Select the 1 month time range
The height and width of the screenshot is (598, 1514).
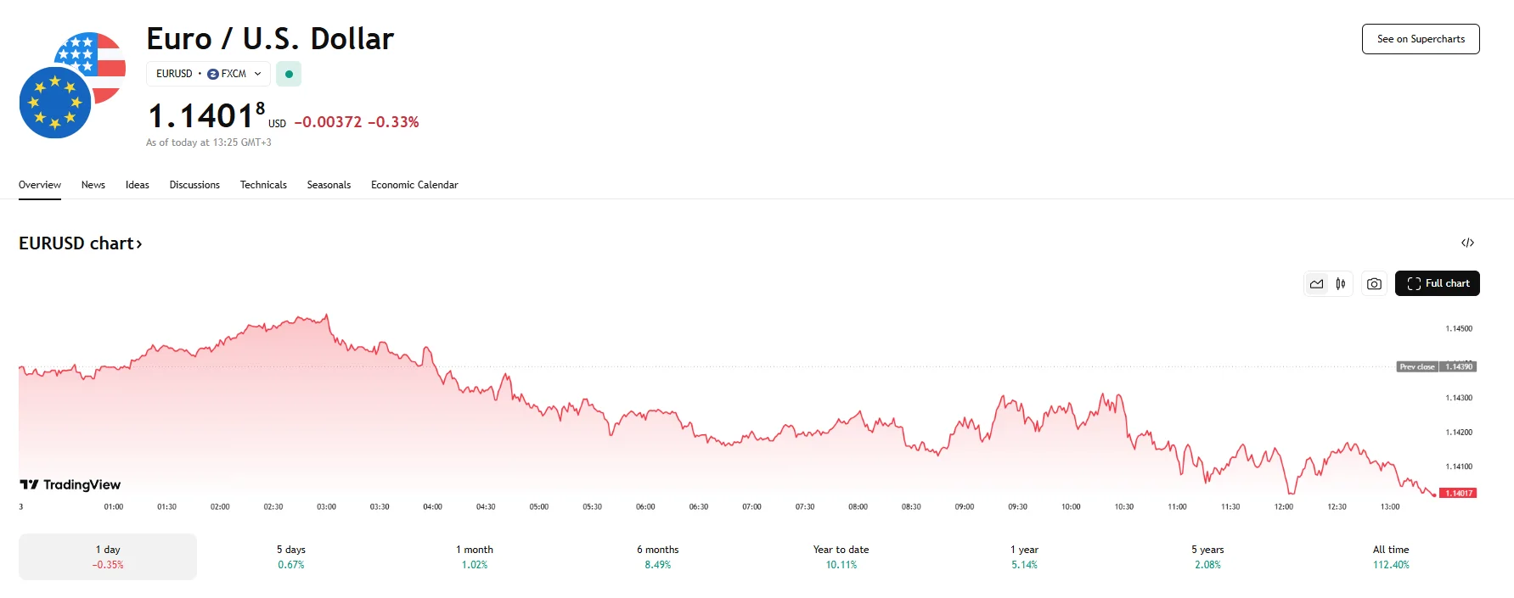pyautogui.click(x=475, y=556)
